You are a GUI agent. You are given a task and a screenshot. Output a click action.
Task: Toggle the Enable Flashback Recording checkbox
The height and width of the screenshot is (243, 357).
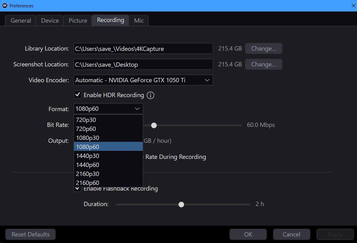click(x=78, y=189)
